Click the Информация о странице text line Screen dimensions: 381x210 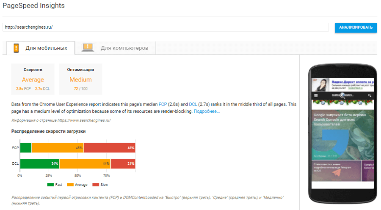[61, 120]
